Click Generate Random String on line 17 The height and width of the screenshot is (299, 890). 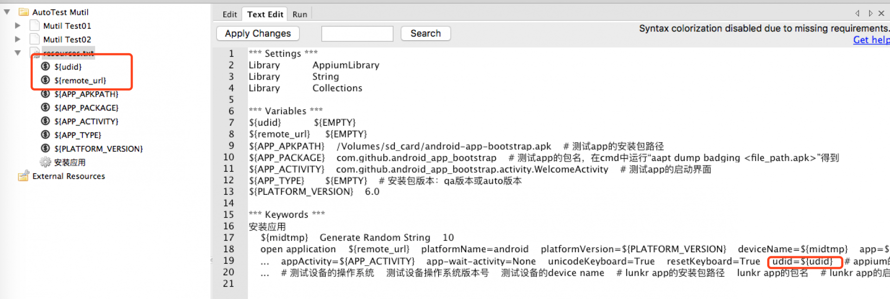[375, 237]
